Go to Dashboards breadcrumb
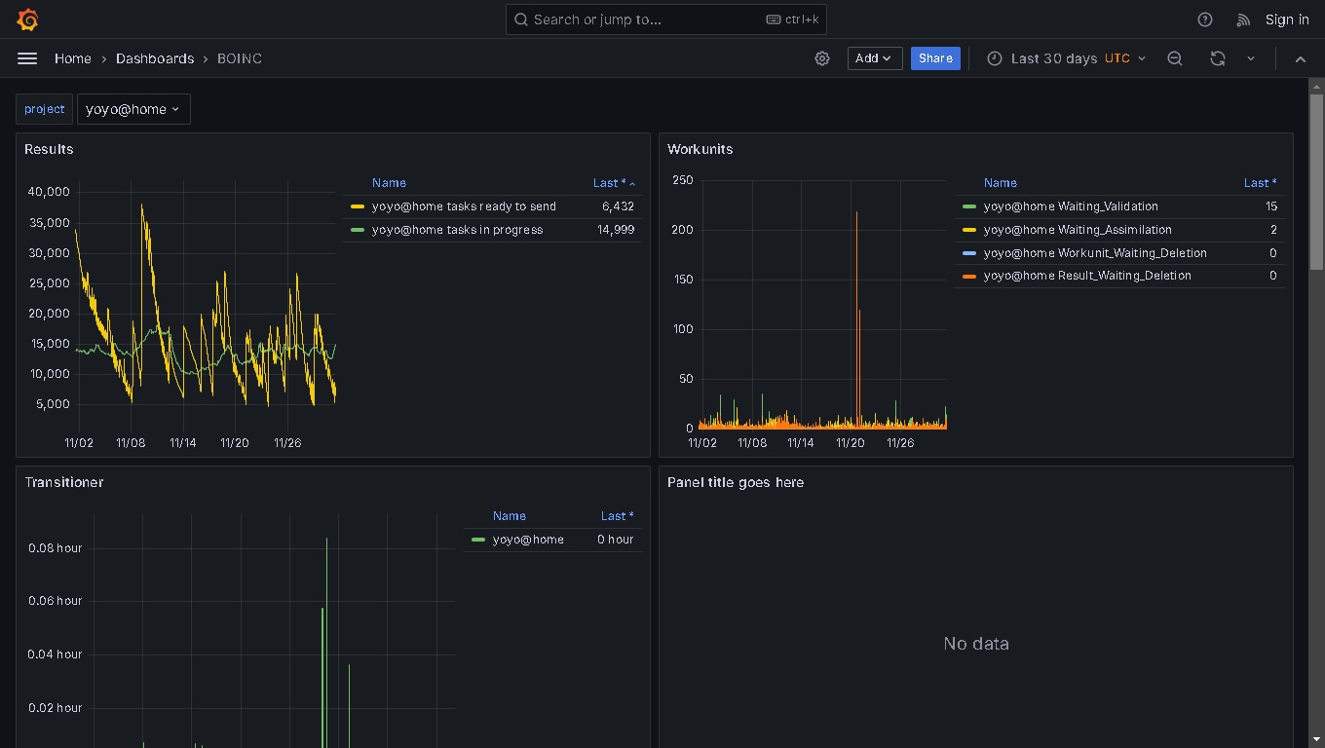1325x748 pixels. coord(155,58)
